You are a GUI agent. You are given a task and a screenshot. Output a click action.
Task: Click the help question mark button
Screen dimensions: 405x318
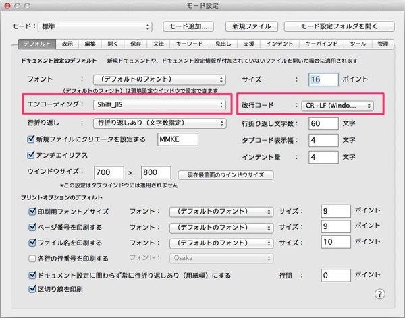tap(380, 294)
